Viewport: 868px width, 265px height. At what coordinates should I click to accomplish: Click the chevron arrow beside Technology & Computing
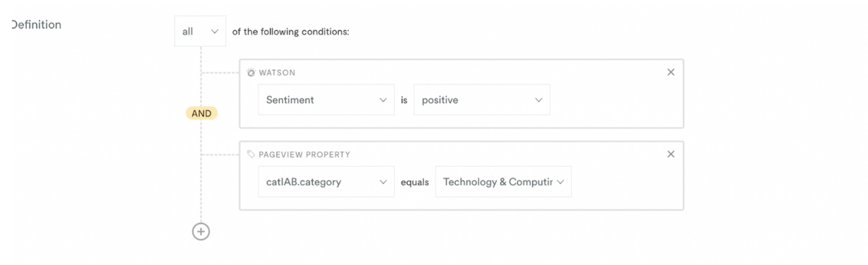[560, 182]
